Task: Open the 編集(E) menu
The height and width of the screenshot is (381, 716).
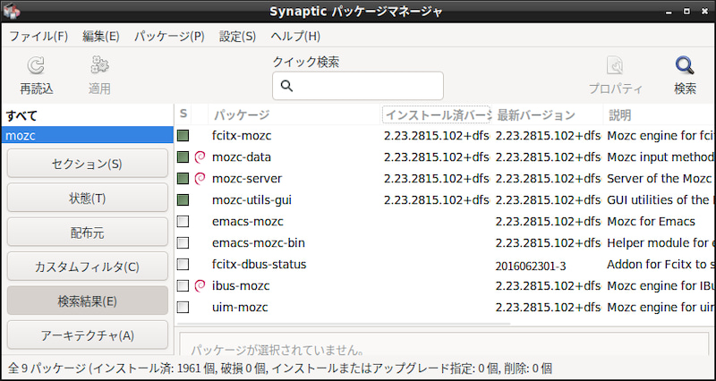Action: coord(101,37)
